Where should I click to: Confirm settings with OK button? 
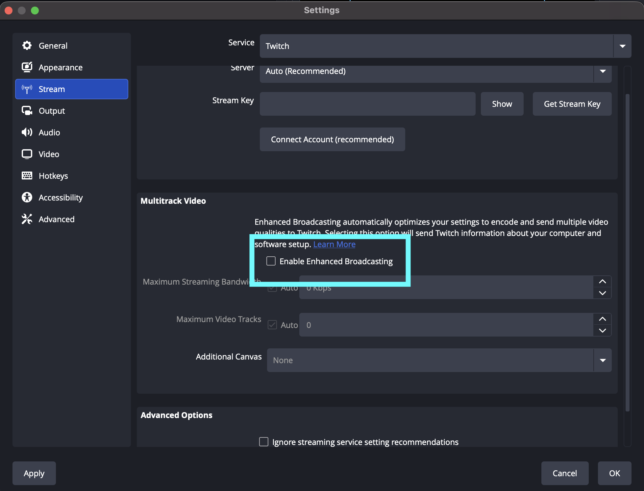(615, 473)
